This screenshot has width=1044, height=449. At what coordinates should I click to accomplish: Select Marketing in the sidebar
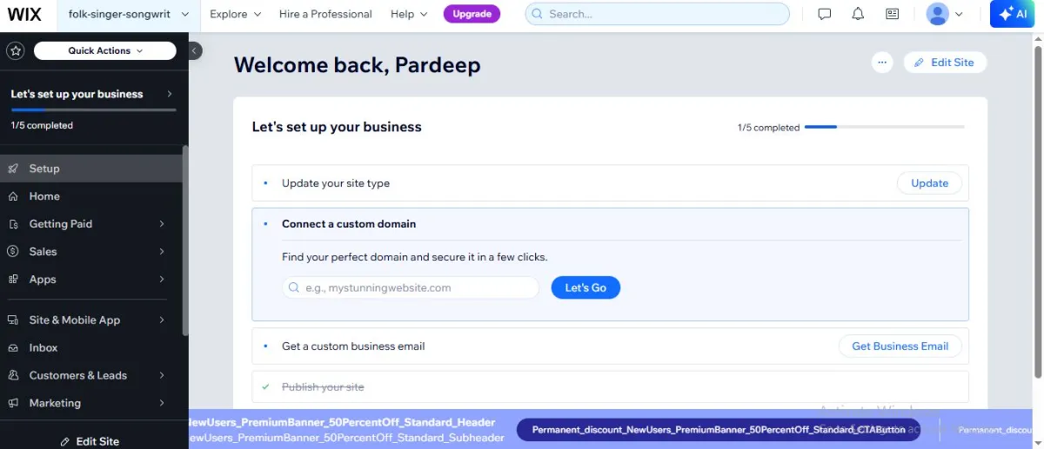point(91,403)
